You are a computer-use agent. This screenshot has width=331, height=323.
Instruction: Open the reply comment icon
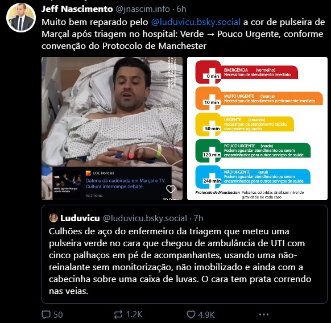tap(46, 314)
